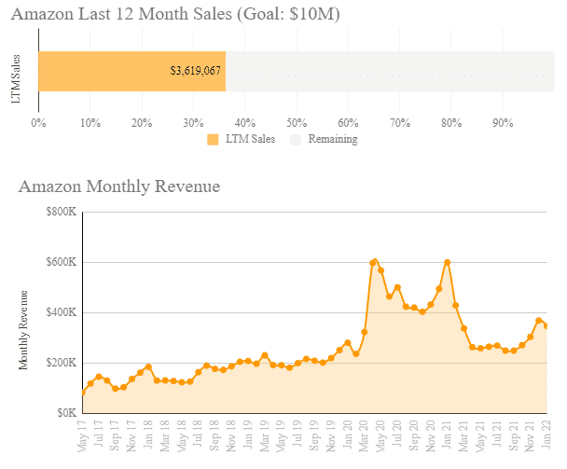Click the Jan 20 x-axis label
Image resolution: width=567 pixels, height=469 pixels.
[347, 439]
